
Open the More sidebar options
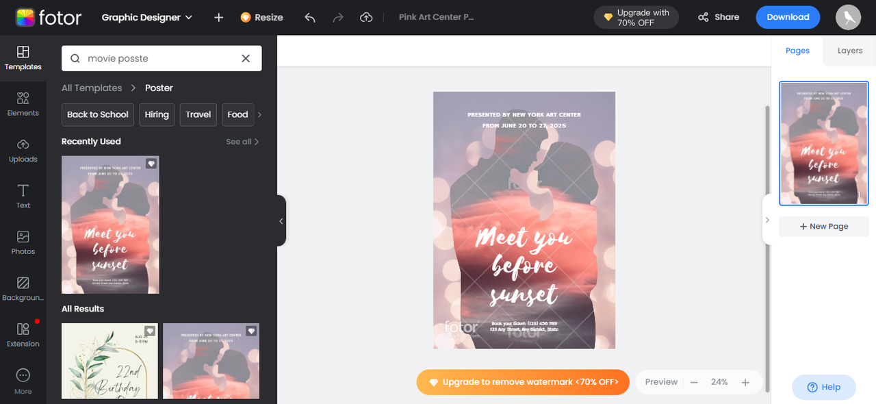coord(23,381)
